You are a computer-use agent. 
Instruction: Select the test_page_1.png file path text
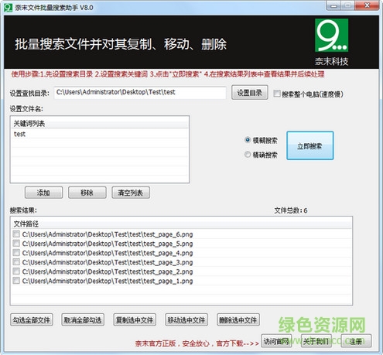(108, 281)
